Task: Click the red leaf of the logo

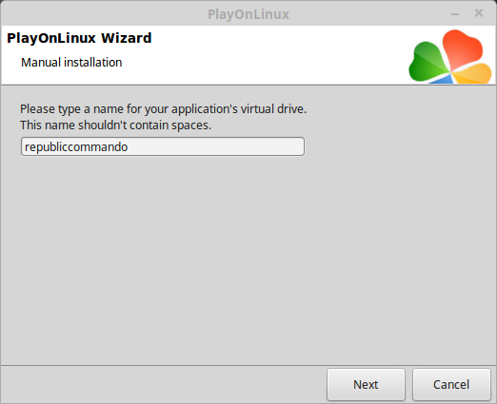Action: 462,48
